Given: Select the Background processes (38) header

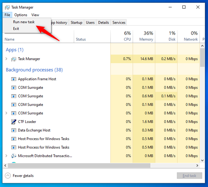Looking at the screenshot, I should (34, 70).
